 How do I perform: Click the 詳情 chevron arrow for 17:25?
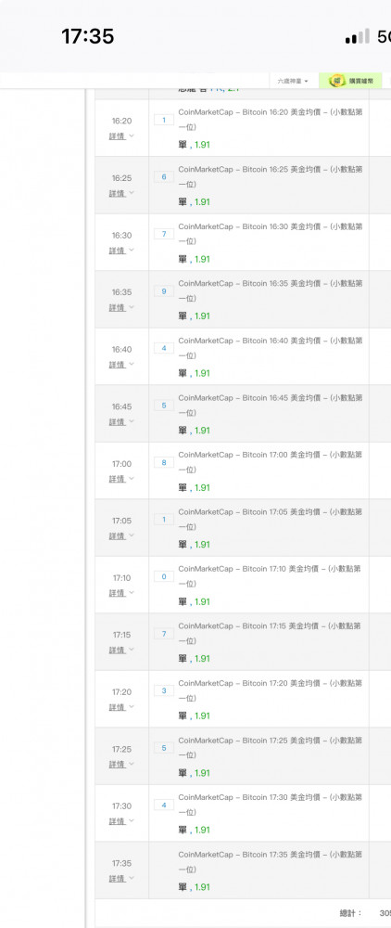[132, 764]
